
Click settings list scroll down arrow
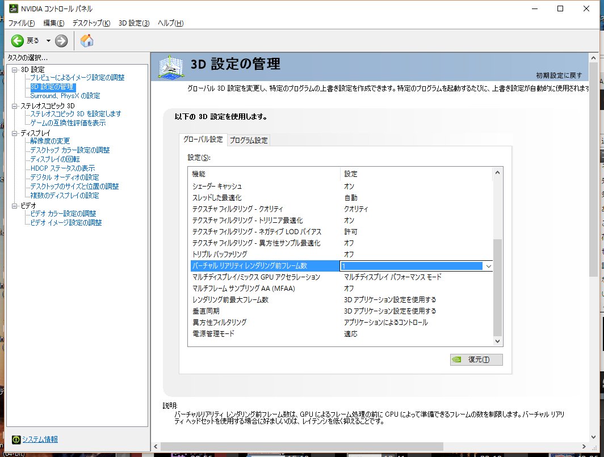coord(498,341)
